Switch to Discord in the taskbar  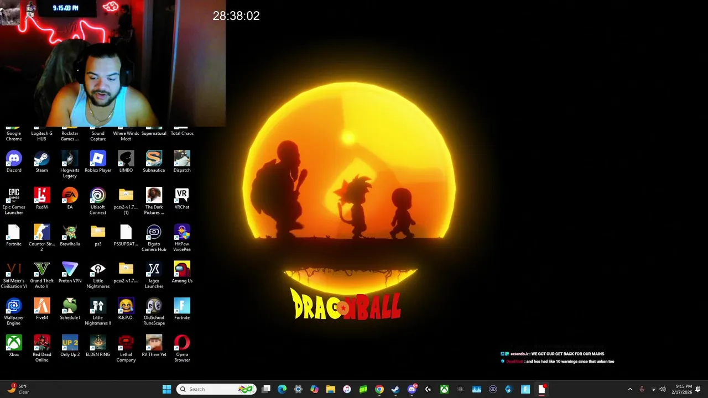pyautogui.click(x=412, y=389)
